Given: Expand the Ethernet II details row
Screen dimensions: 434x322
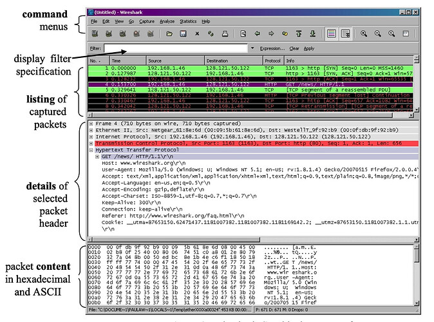Looking at the screenshot, I should [x=91, y=130].
